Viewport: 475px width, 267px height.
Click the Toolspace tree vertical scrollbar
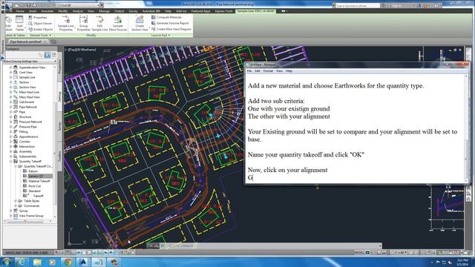55,142
